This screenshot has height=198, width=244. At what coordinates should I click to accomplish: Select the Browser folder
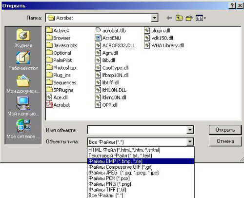[59, 38]
